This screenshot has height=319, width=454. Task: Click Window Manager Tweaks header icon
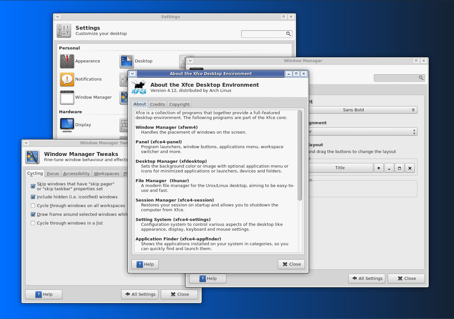point(32,157)
